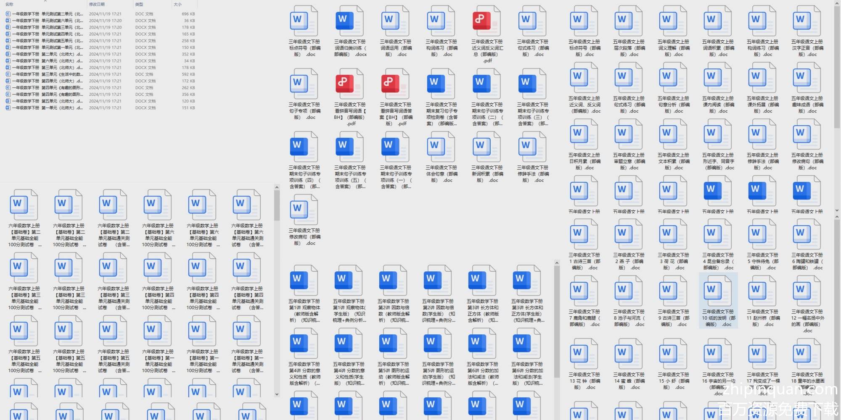
Task: Select 五年级数学下册 第2讲 因数与倍数 学生版 file
Action: pyautogui.click(x=438, y=294)
